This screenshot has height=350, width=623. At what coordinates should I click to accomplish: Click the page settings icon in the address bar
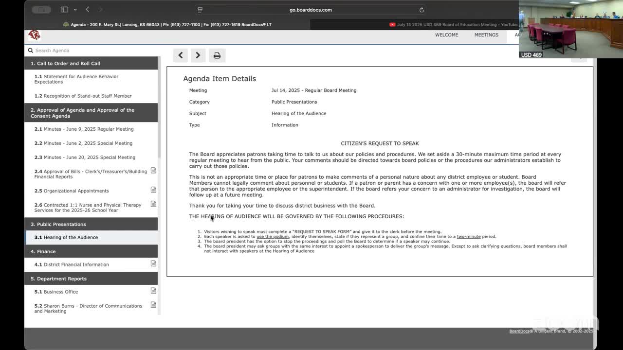pyautogui.click(x=200, y=10)
